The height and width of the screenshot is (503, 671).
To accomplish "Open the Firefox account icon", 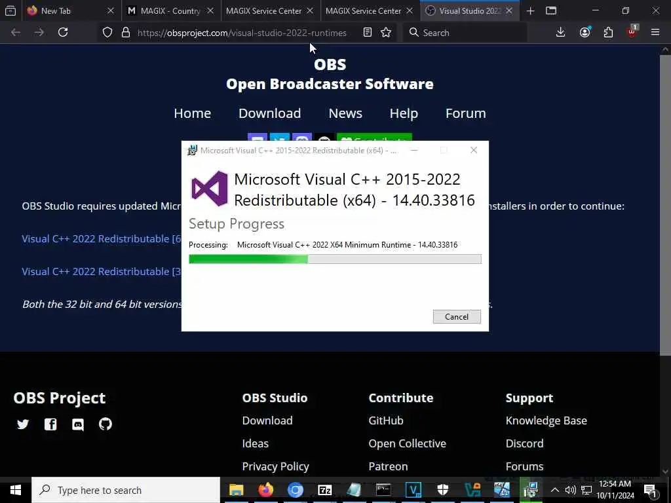I will point(585,33).
